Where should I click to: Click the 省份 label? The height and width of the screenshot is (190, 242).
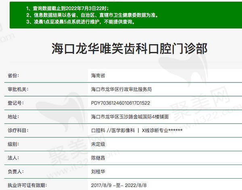13,76
